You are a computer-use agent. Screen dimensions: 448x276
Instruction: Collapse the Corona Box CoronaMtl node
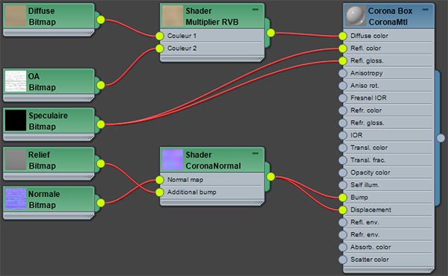pos(425,10)
